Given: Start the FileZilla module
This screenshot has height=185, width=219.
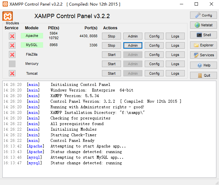Looking at the screenshot, I should [111, 55].
